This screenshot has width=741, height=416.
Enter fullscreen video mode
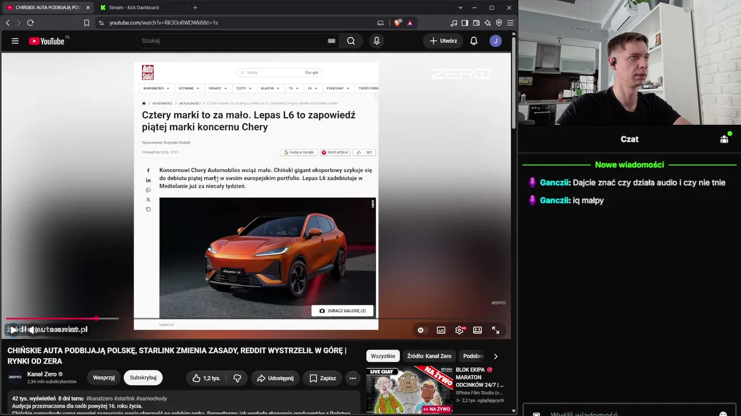coord(496,330)
